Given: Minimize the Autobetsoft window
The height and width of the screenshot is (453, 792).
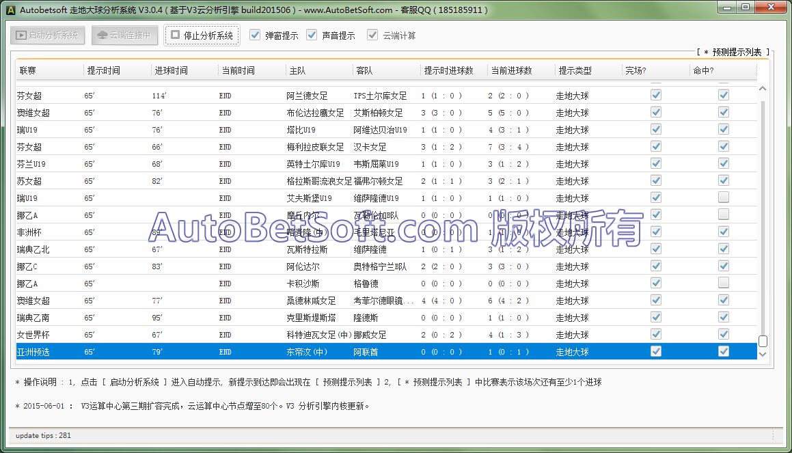Looking at the screenshot, I should 726,8.
